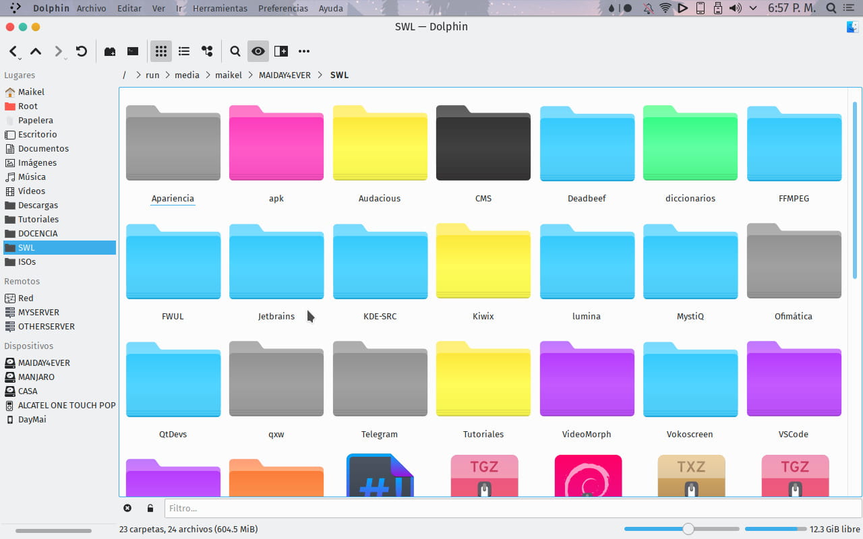Select the Debian package file icon
Screen dimensions: 863x539
pos(588,476)
